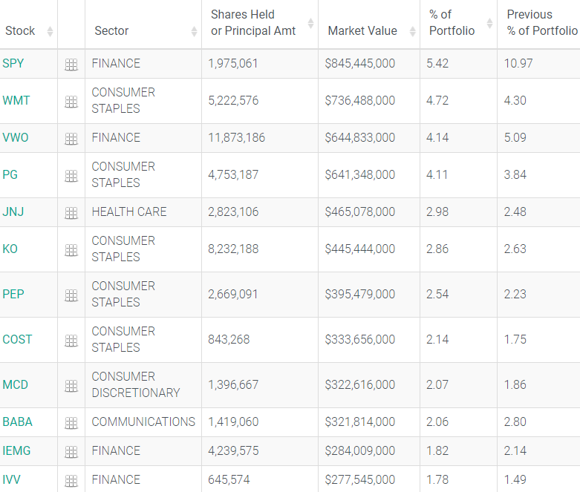The width and height of the screenshot is (580, 492).
Task: Open the PG stock link
Action: pos(10,174)
